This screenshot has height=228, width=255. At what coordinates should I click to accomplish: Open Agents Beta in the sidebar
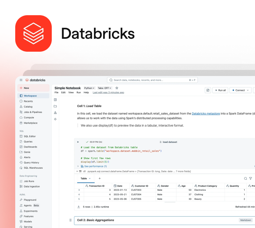click(x=29, y=206)
